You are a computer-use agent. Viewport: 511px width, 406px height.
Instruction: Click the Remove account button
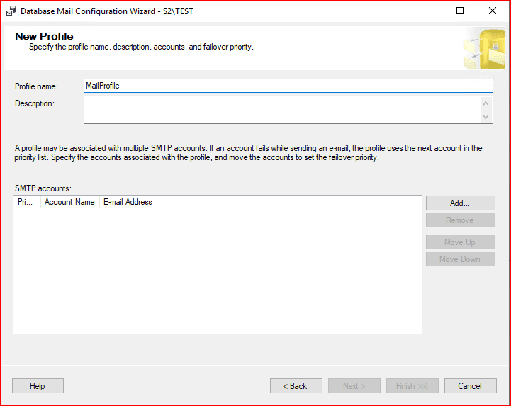[x=460, y=220]
